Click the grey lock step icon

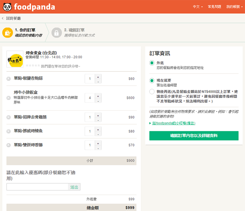(56, 33)
